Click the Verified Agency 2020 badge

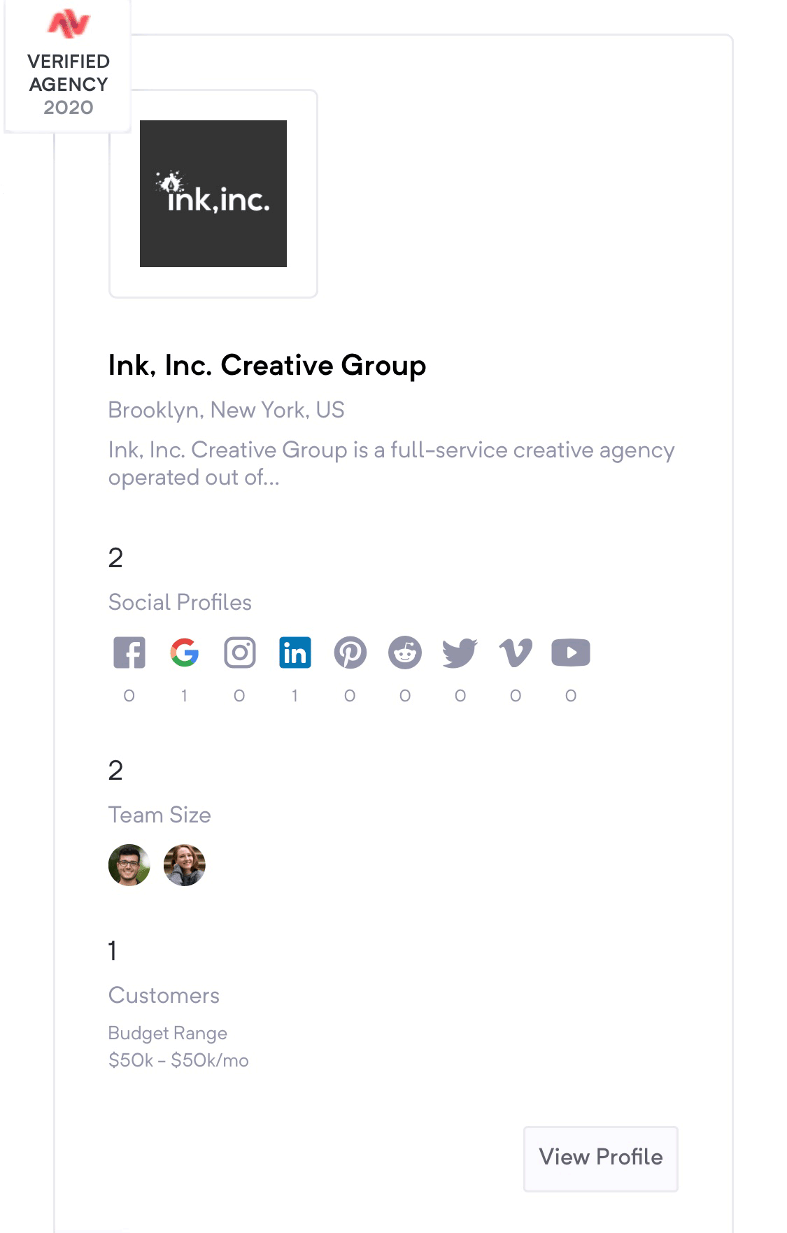tap(68, 66)
